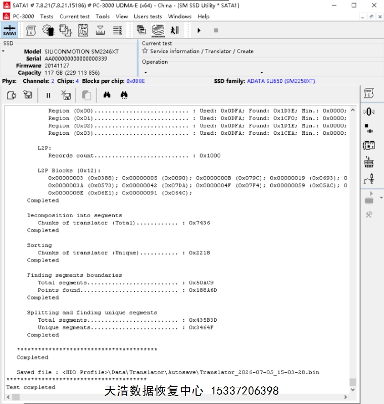Click the "Unique segments" 0x3464F line
This screenshot has height=404, width=384.
(x=125, y=327)
